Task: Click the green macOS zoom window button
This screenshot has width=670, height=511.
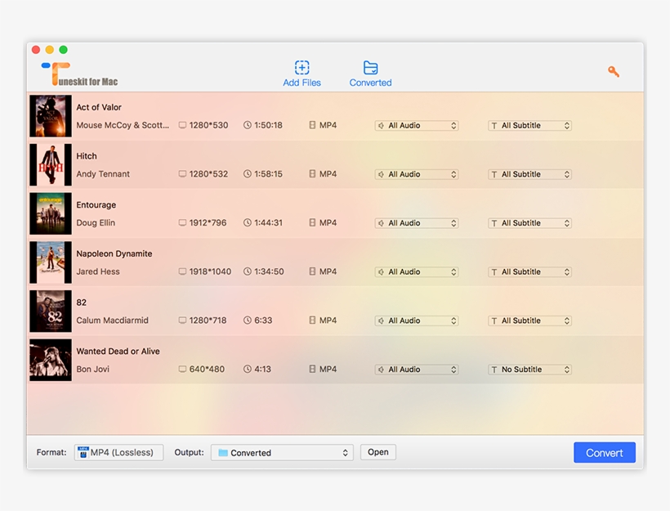Action: pyautogui.click(x=63, y=50)
